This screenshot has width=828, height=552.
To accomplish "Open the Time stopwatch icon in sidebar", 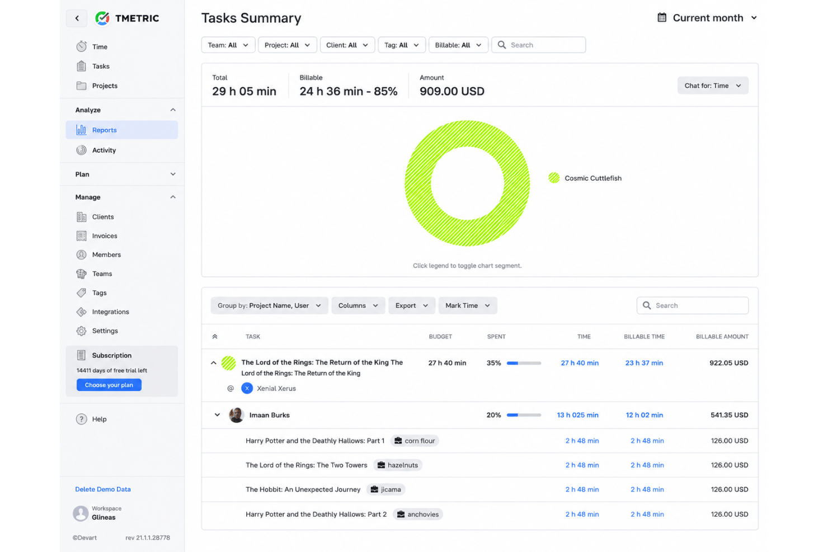I will 82,46.
